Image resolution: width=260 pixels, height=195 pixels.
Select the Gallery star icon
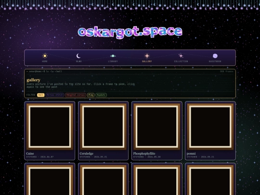[147, 56]
